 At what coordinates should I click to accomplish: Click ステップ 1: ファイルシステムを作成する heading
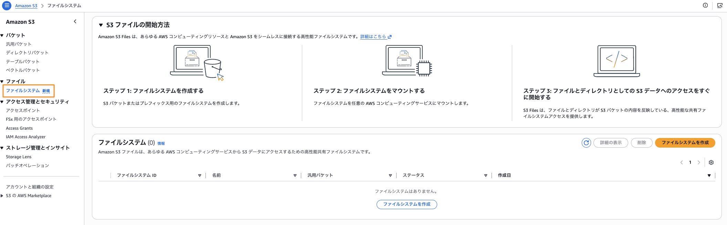(154, 91)
